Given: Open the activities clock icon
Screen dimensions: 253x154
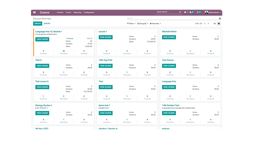Looking at the screenshot, I should (x=199, y=12).
